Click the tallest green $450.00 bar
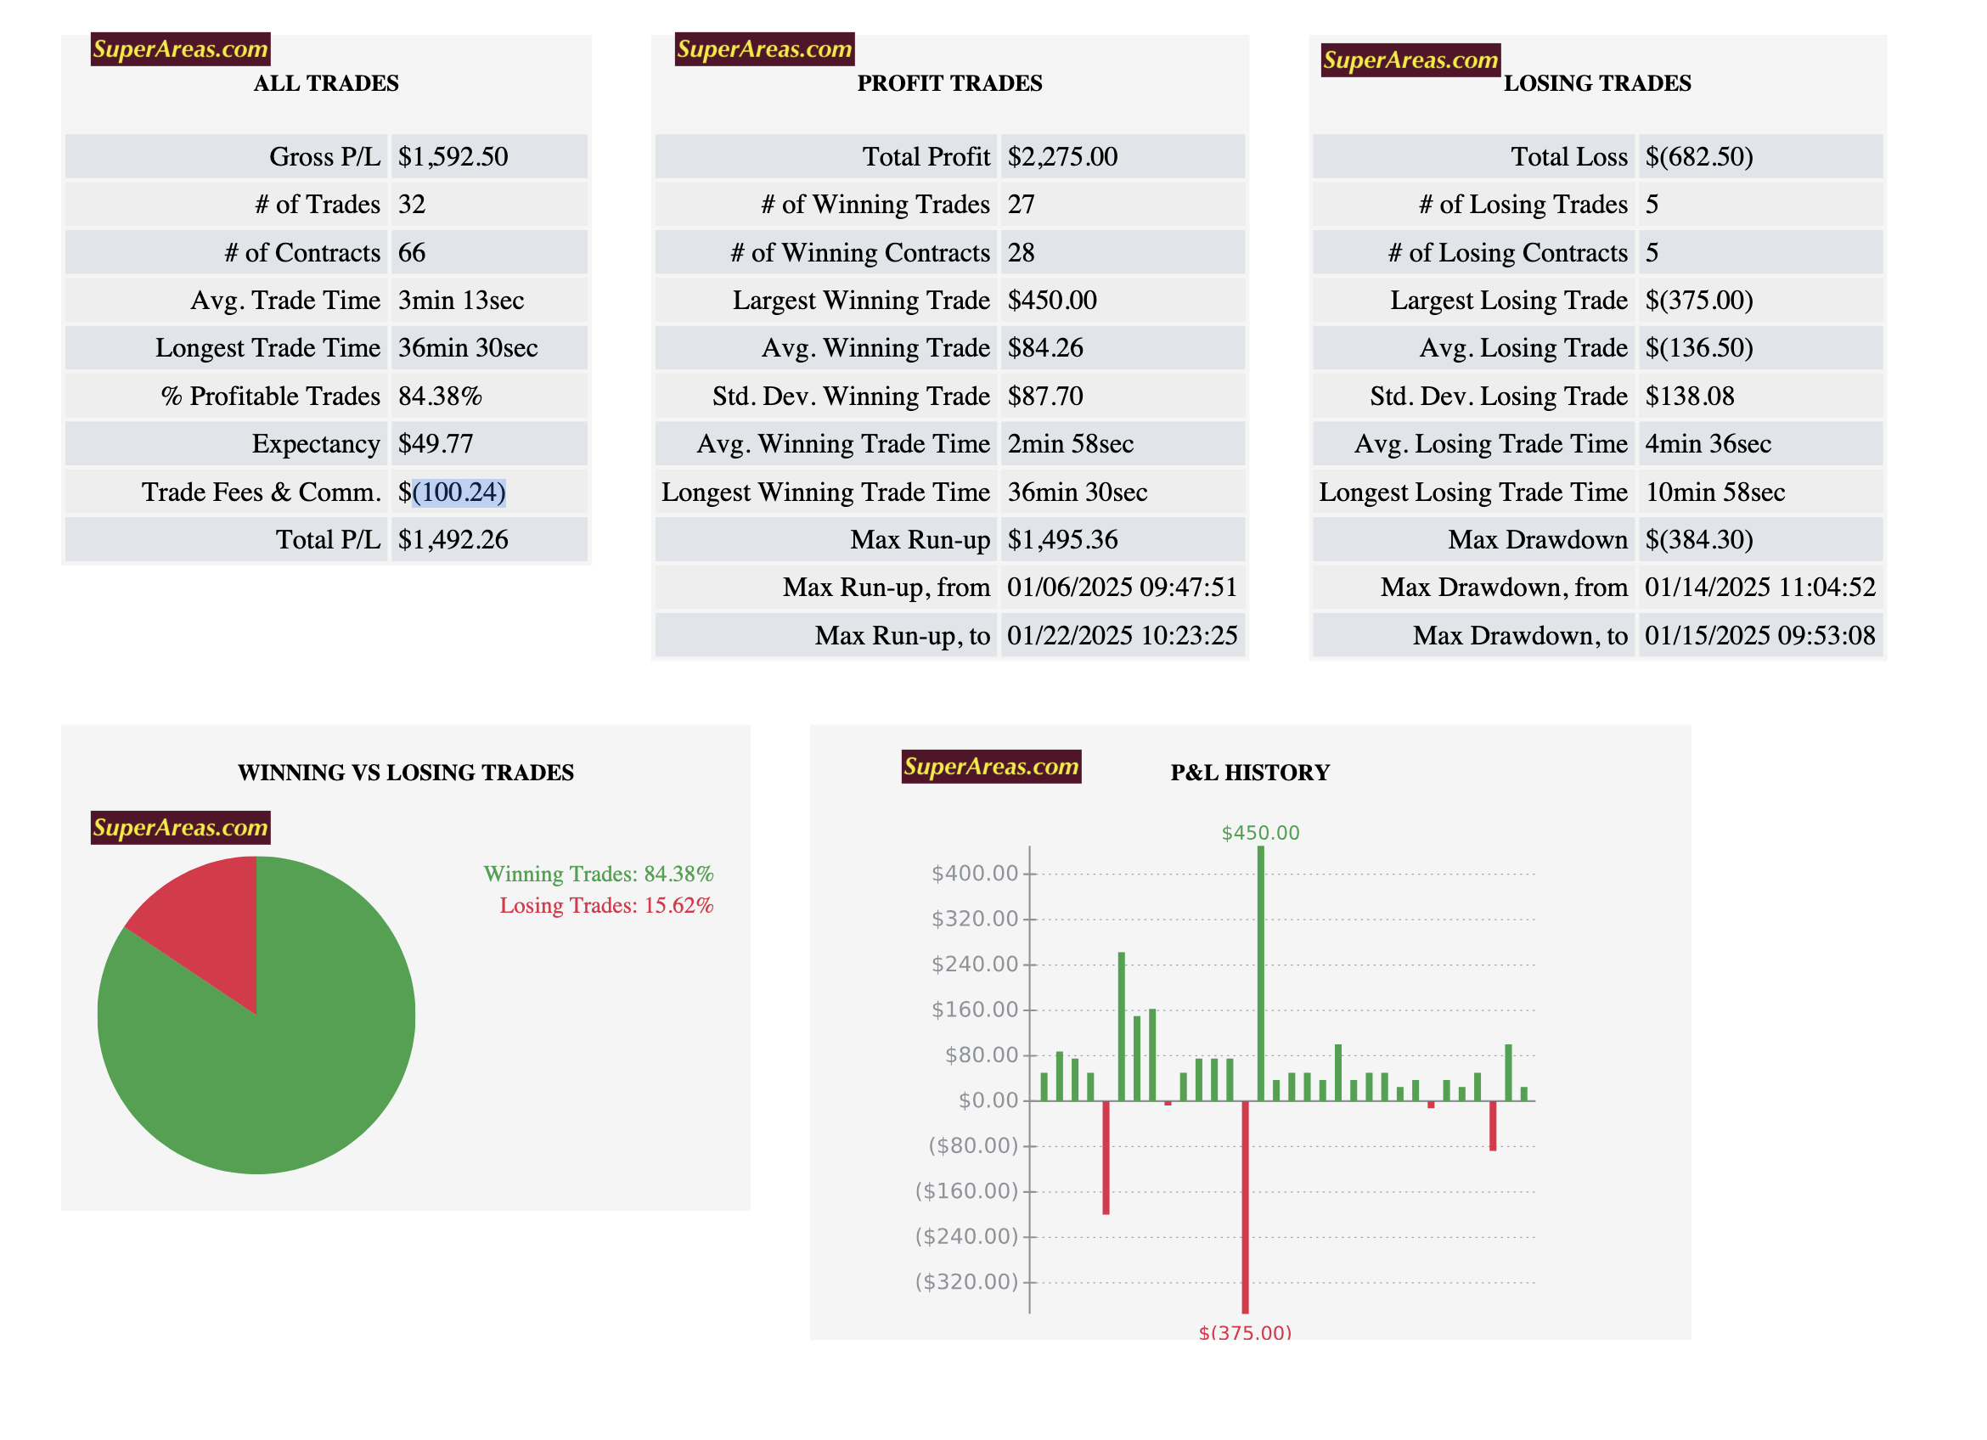The width and height of the screenshot is (1987, 1440). 1261,973
